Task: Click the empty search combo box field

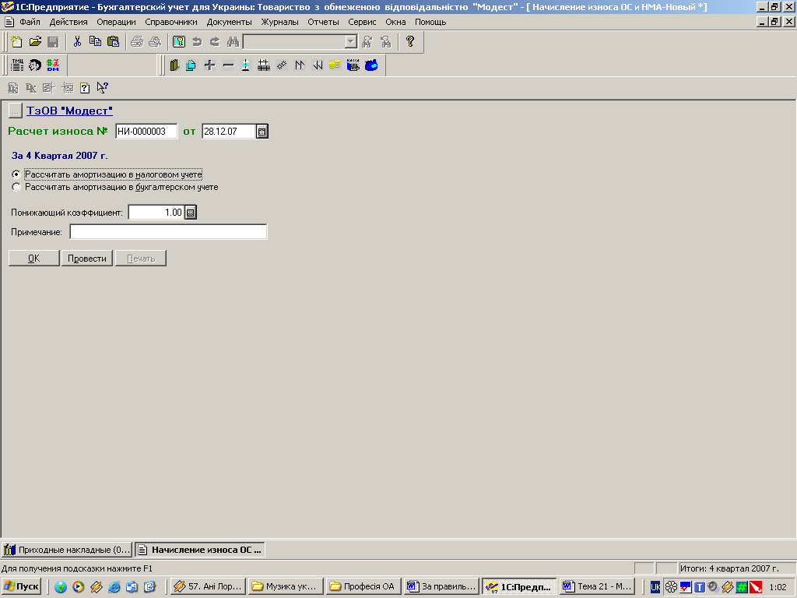Action: coord(294,42)
